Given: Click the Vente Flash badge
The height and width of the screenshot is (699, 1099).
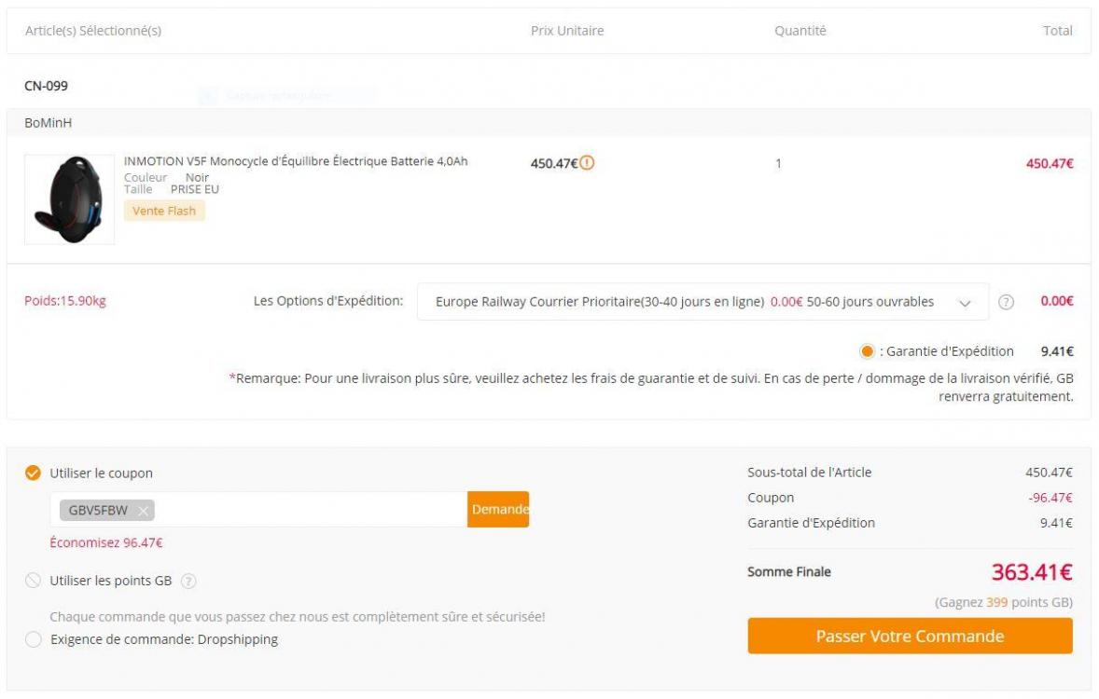Looking at the screenshot, I should 164,211.
